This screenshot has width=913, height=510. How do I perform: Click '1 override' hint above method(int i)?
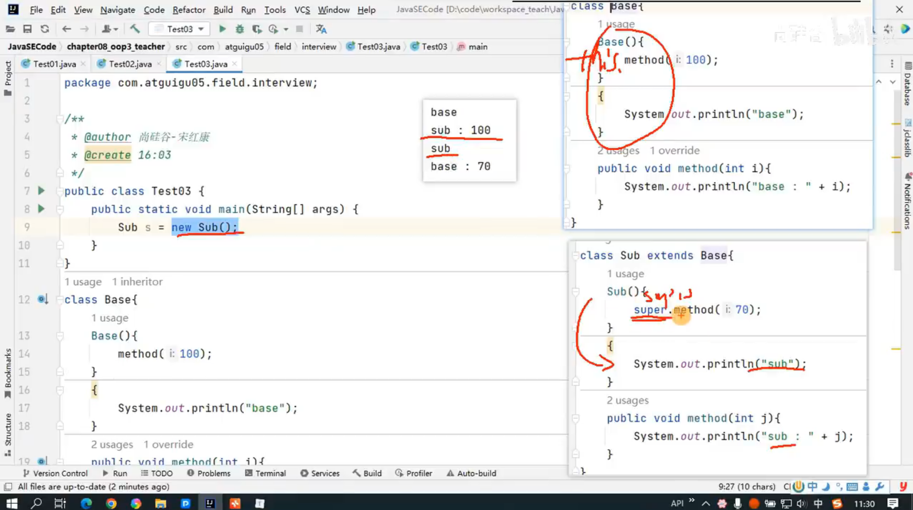pyautogui.click(x=168, y=444)
